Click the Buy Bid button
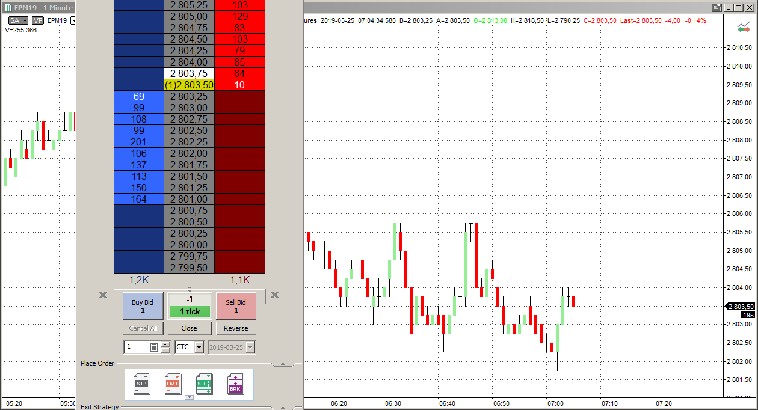758x410 pixels. (143, 306)
